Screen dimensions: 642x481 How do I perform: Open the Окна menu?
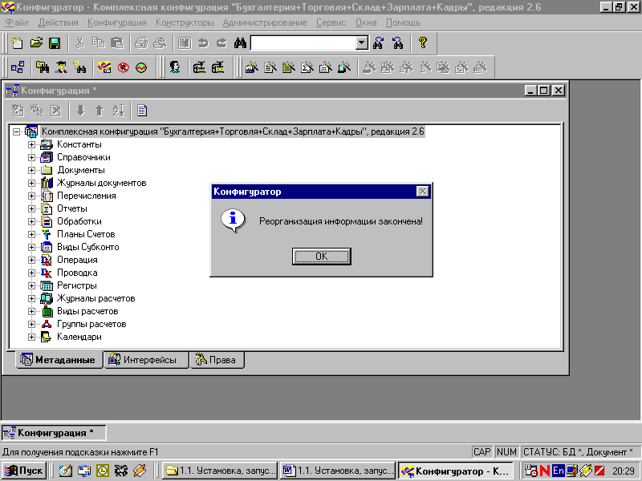[x=366, y=22]
